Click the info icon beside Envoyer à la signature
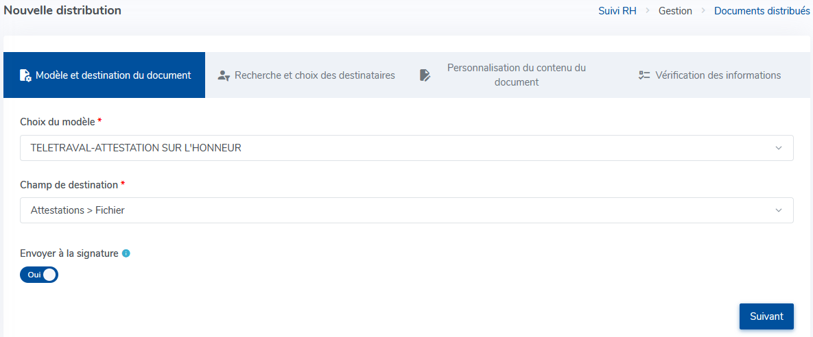Screen dimensions: 813x337 [126, 253]
